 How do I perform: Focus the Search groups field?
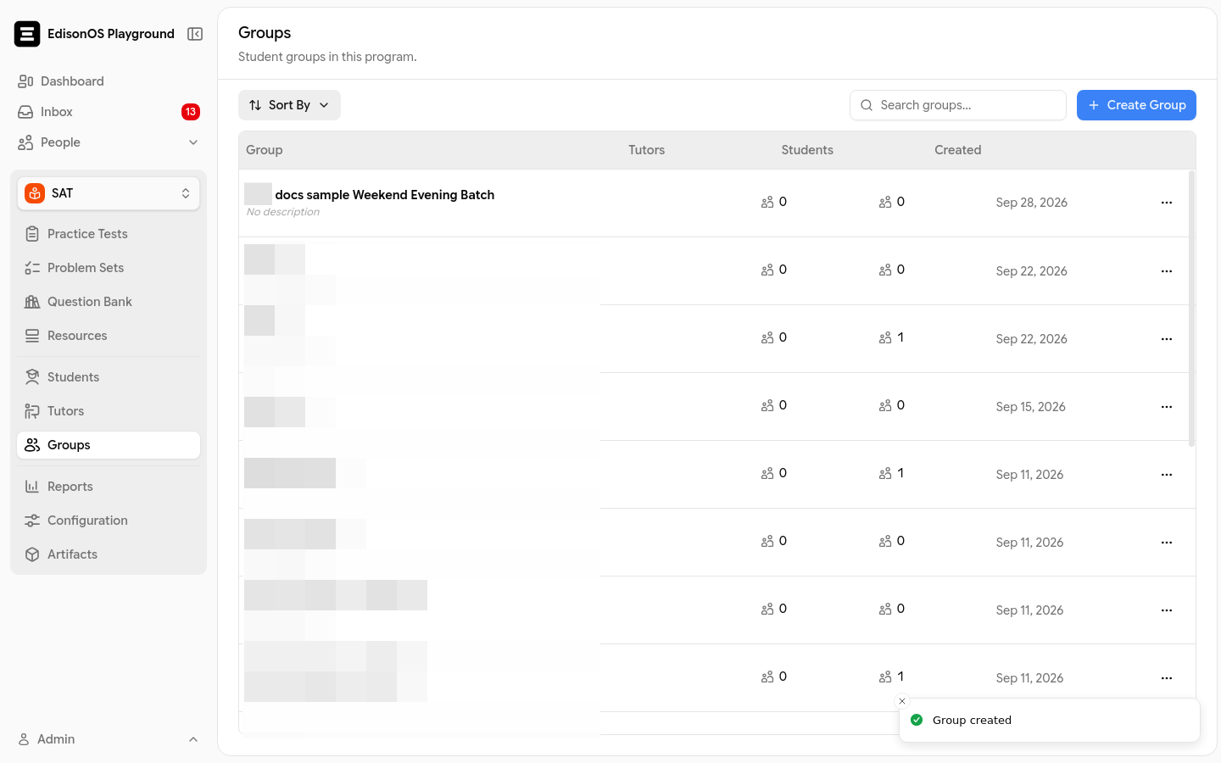click(958, 105)
